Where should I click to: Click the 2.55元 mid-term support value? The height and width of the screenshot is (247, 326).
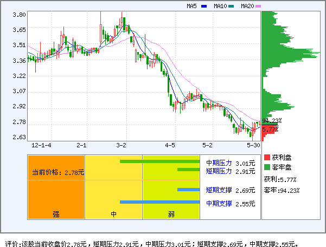coord(245,204)
